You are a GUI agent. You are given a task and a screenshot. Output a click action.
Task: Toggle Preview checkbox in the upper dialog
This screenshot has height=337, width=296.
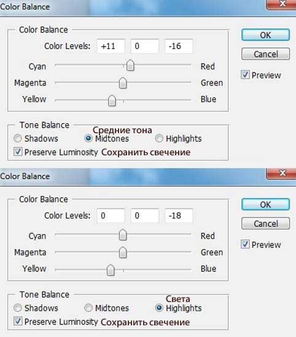tap(245, 75)
